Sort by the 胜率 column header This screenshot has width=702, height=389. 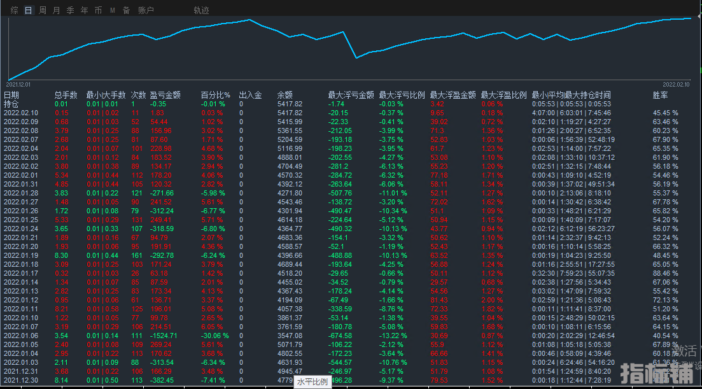pyautogui.click(x=661, y=95)
